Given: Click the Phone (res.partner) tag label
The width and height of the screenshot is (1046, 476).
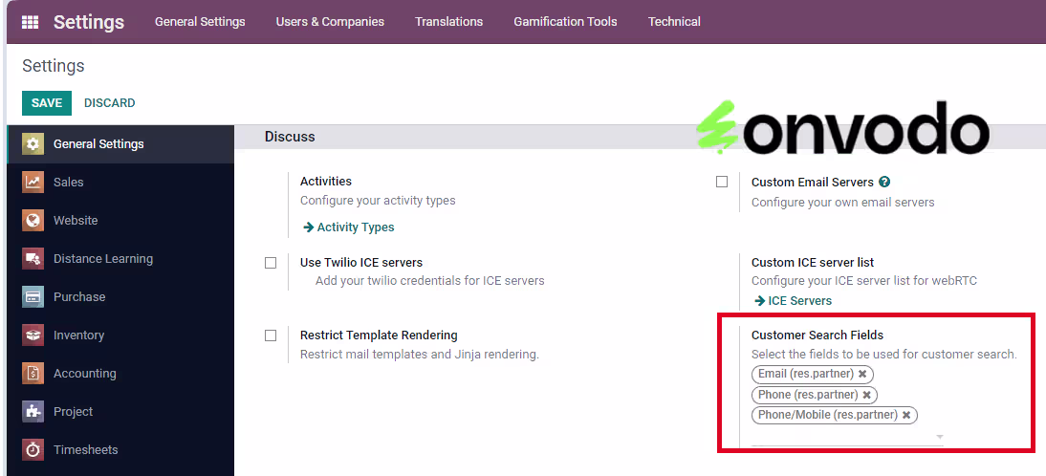Looking at the screenshot, I should (808, 395).
